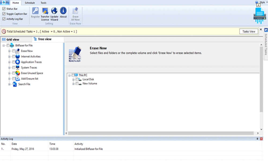Start the Update Wizard globe icon
This screenshot has height=161, width=268.
pos(54,11)
